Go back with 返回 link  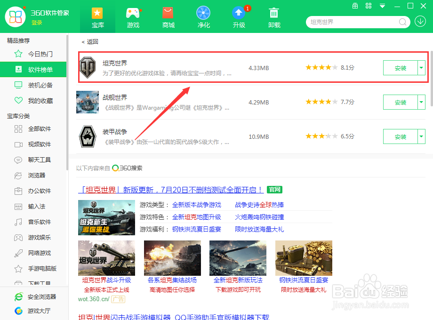[x=90, y=42]
